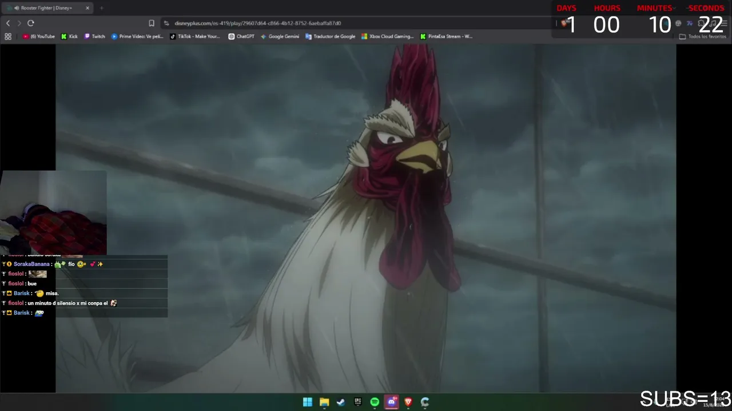Image resolution: width=732 pixels, height=411 pixels.
Task: Click SorakaBanana's username in chat
Action: (31, 264)
